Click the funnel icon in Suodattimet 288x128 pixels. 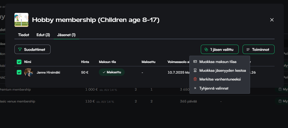pos(20,49)
